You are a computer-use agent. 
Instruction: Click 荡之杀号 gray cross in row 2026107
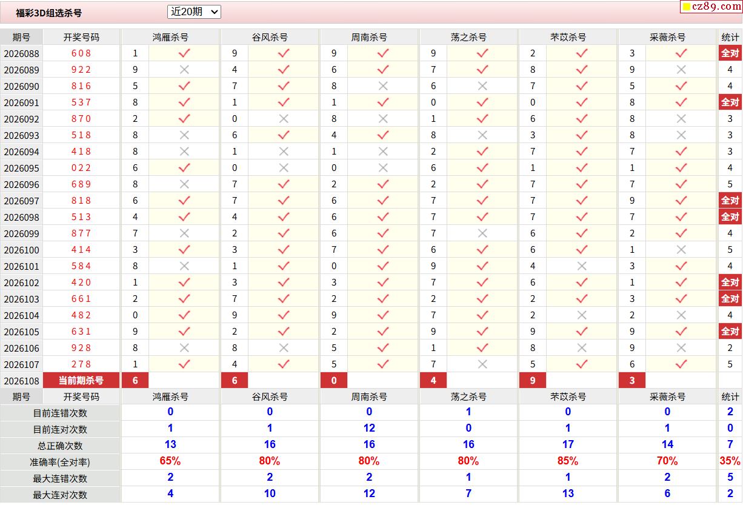[x=482, y=364]
